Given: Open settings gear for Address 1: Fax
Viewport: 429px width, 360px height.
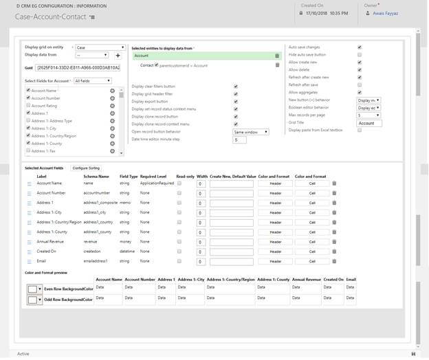Looking at the screenshot, I should tap(112, 151).
